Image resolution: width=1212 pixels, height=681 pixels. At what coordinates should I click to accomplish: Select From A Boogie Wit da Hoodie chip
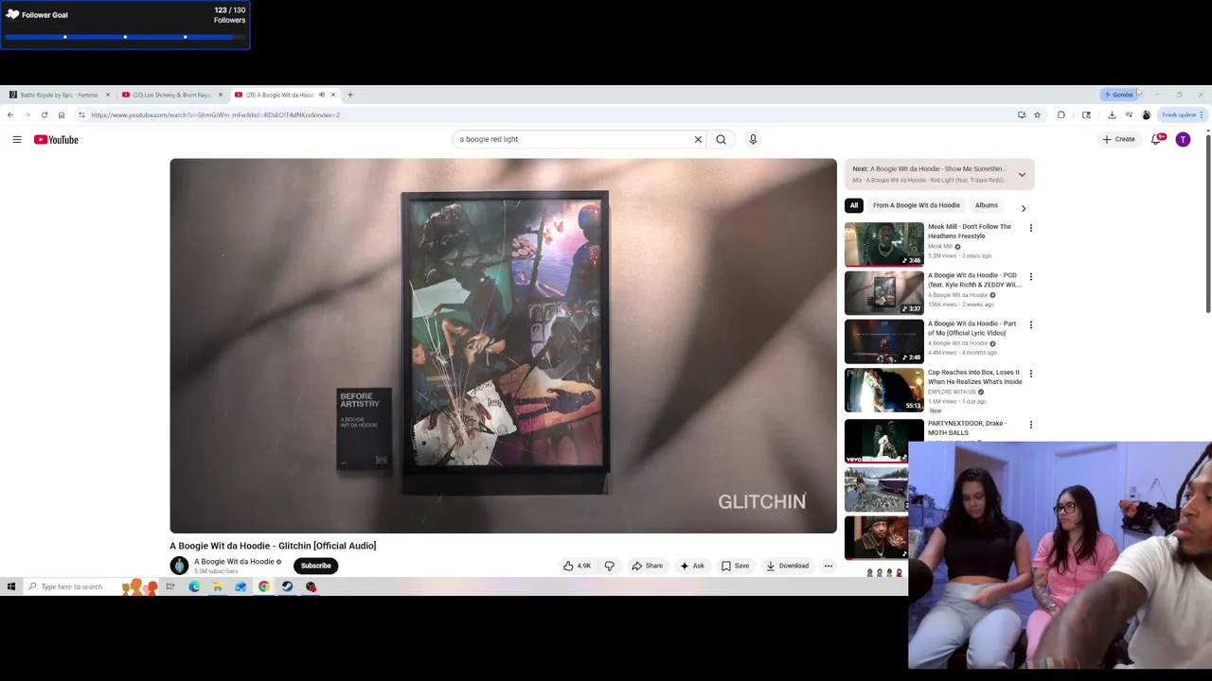coord(916,205)
